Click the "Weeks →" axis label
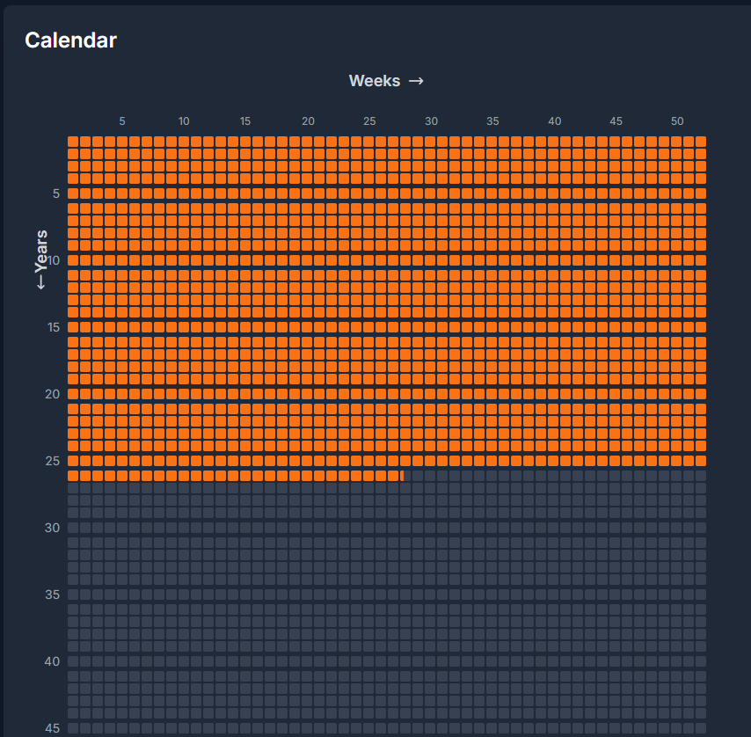This screenshot has width=751, height=737. pos(386,81)
